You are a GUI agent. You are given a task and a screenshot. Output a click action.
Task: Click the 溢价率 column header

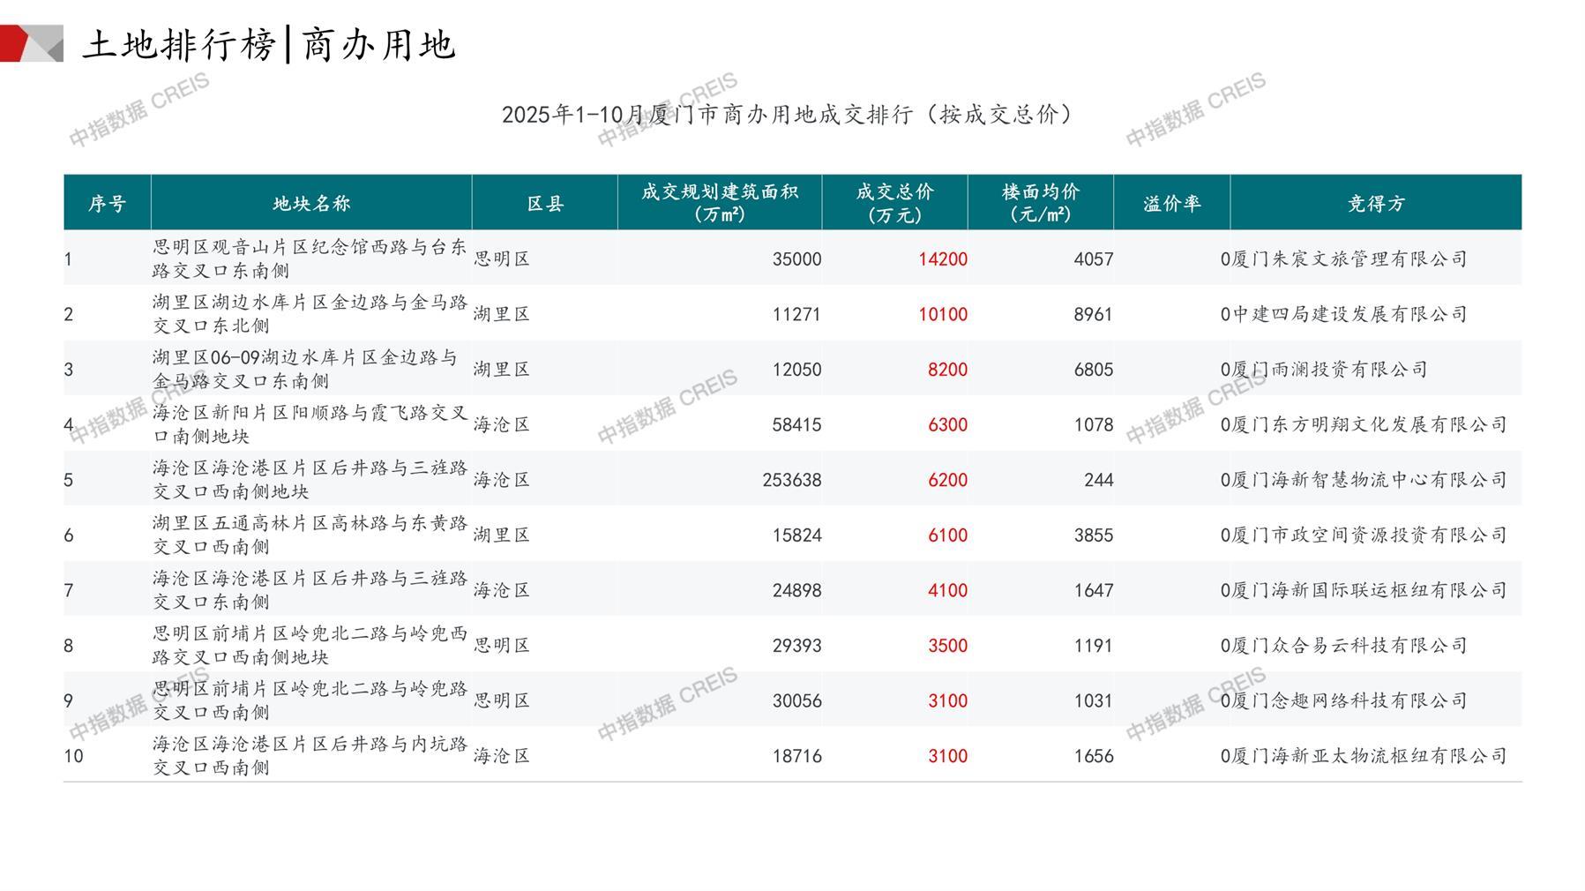point(1172,204)
